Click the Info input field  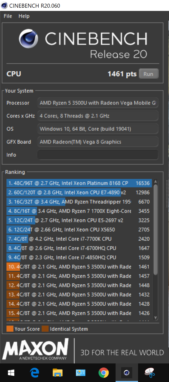98,155
